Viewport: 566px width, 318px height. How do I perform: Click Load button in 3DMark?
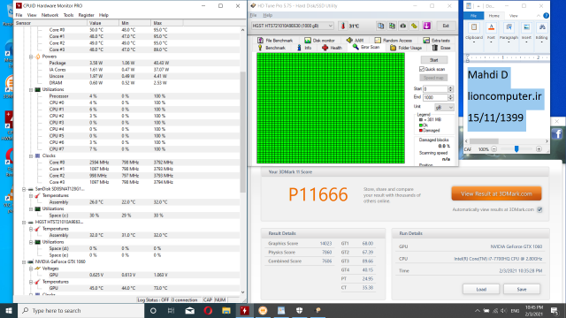[481, 289]
